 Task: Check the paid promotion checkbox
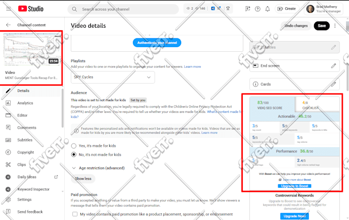pos(75,214)
